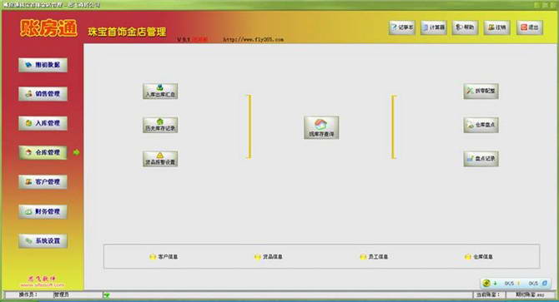Click the blue square icon in the speed widget

(x=545, y=283)
